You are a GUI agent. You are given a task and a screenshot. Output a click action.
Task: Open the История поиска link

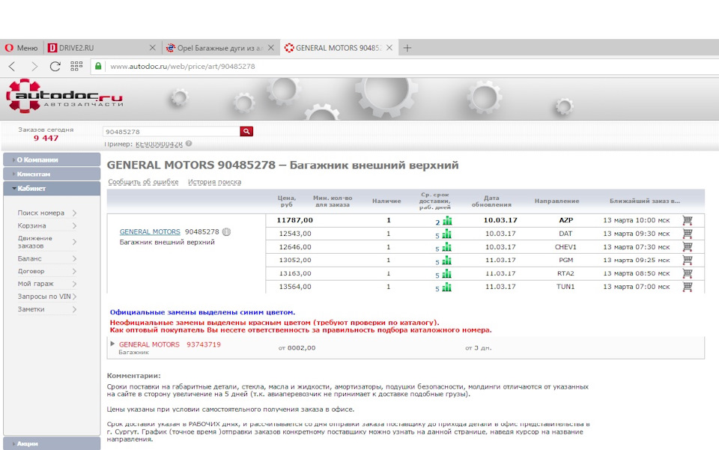click(214, 182)
